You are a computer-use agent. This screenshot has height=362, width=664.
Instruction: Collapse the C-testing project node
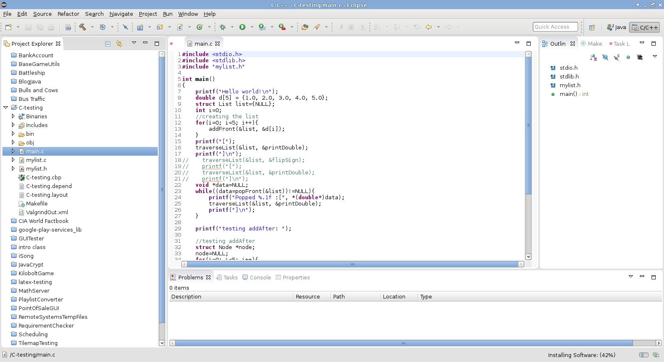(6, 108)
